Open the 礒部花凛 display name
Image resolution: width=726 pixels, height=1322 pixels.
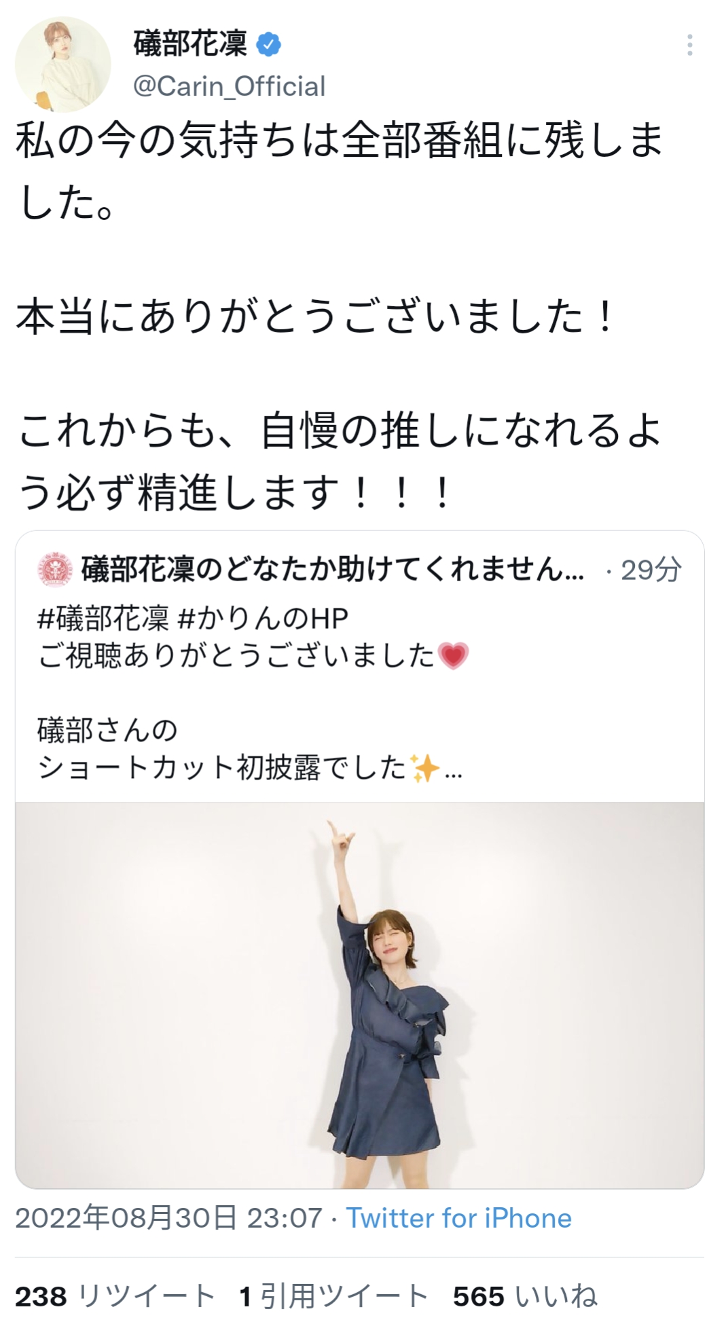[x=190, y=44]
